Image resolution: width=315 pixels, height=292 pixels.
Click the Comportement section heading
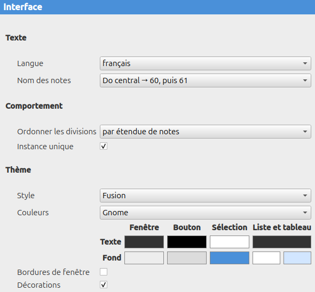pos(34,106)
